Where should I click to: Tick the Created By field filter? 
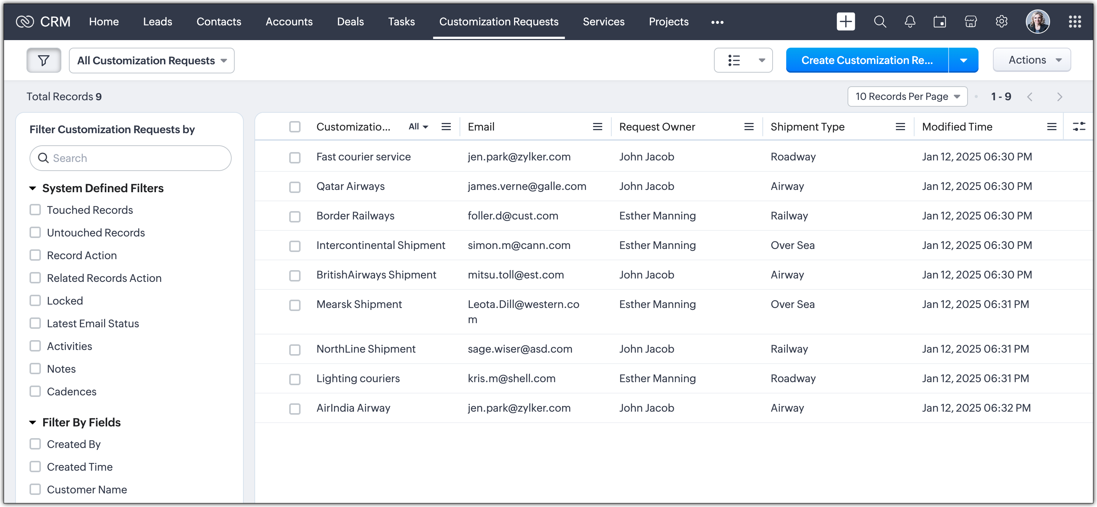tap(35, 444)
